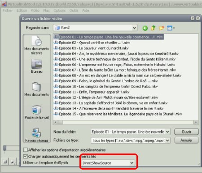
Task: Open Favoris réseau shortcut
Action: point(36,135)
